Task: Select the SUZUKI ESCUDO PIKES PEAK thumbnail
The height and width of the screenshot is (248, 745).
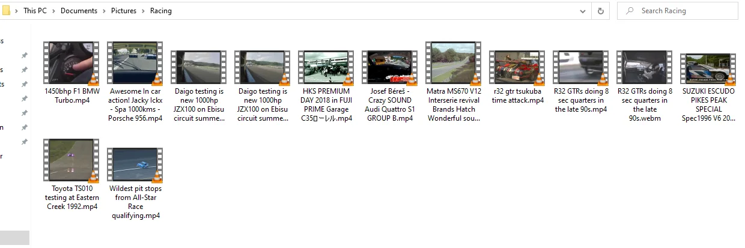Action: pos(708,68)
